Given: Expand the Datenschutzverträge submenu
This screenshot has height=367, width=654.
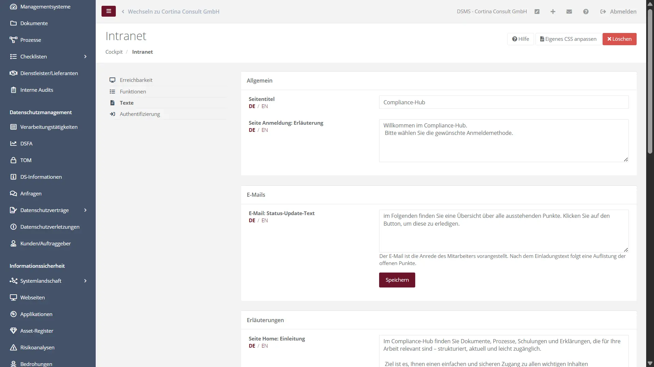Looking at the screenshot, I should pyautogui.click(x=85, y=210).
